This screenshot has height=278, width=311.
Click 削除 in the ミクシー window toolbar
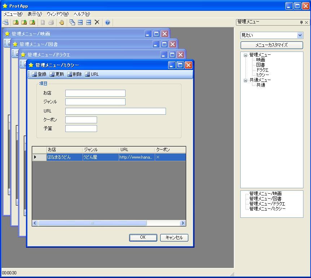[x=74, y=74]
